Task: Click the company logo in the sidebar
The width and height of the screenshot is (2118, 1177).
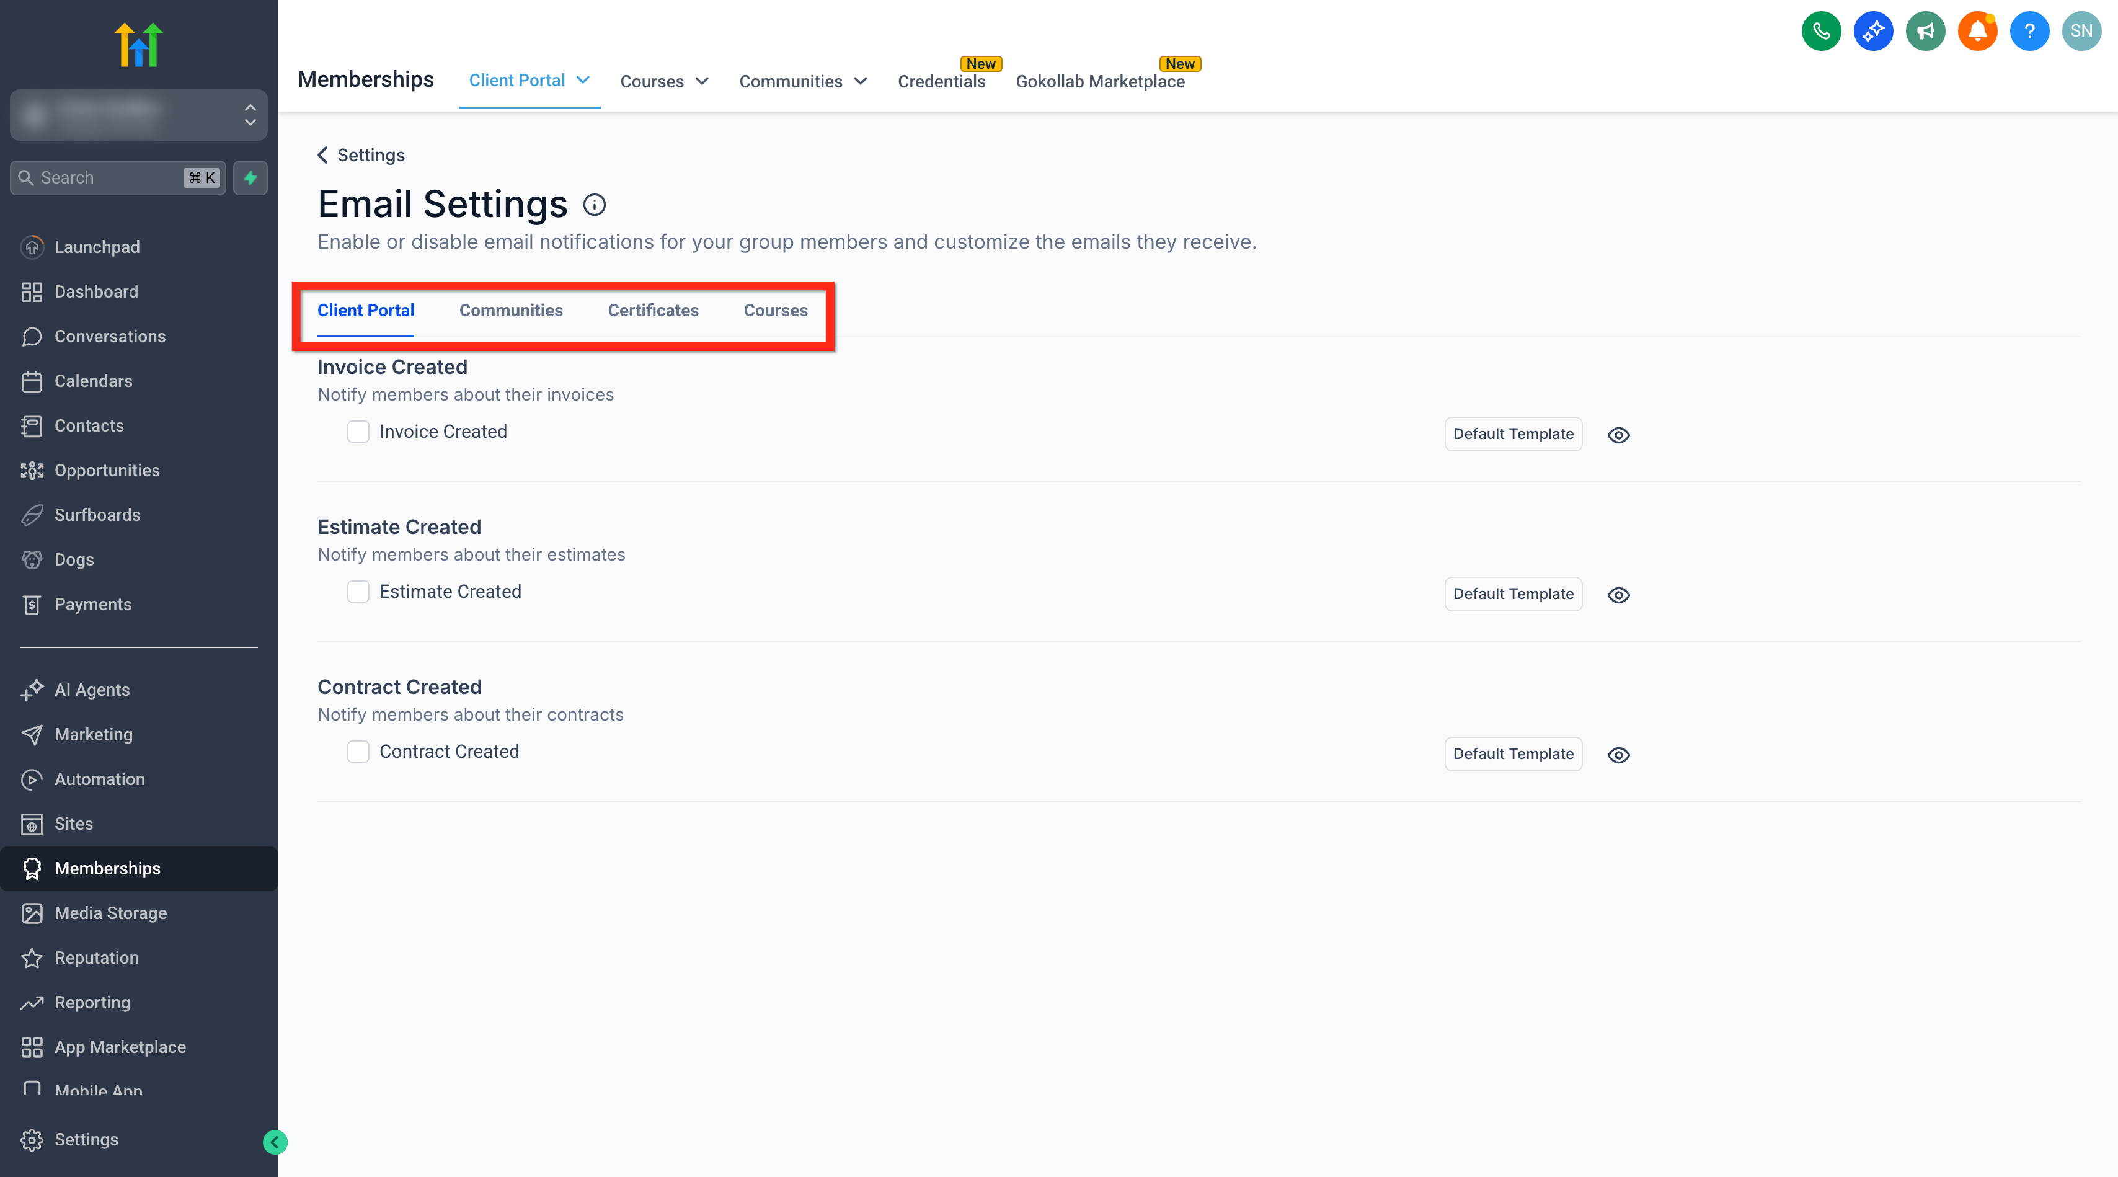Action: pos(138,45)
